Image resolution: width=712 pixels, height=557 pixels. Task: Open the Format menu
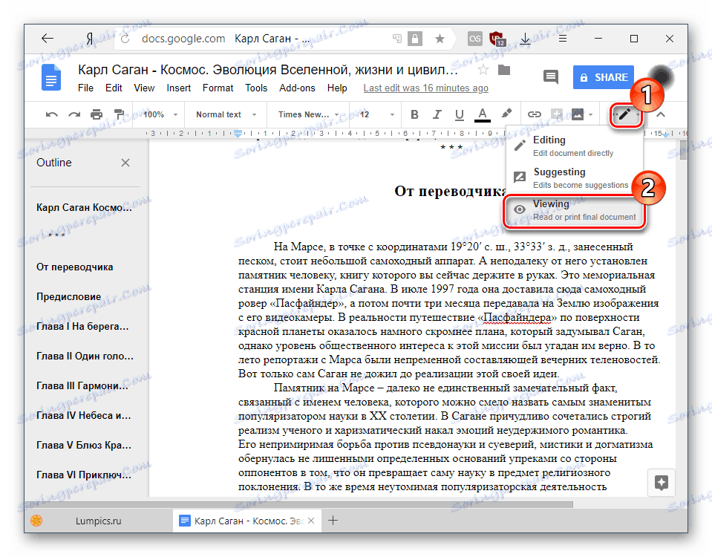[218, 88]
